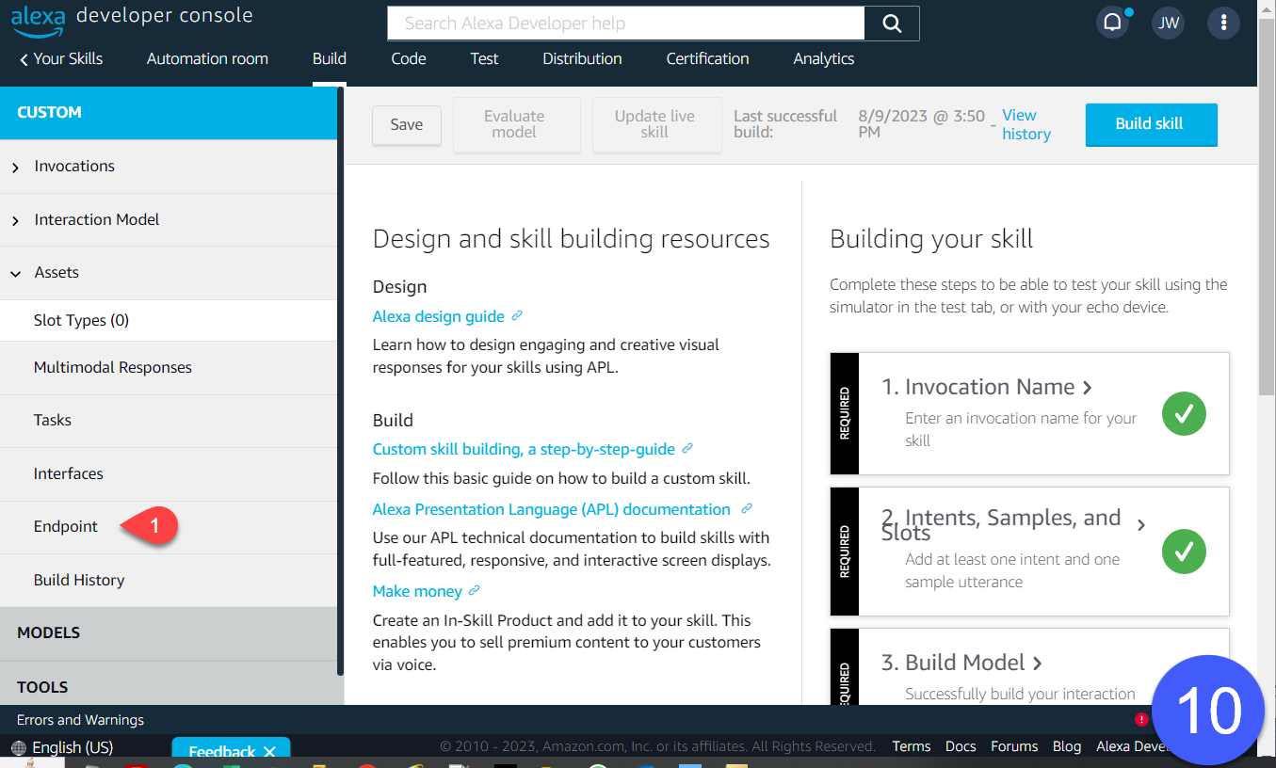Collapse the Assets section

tap(16, 273)
